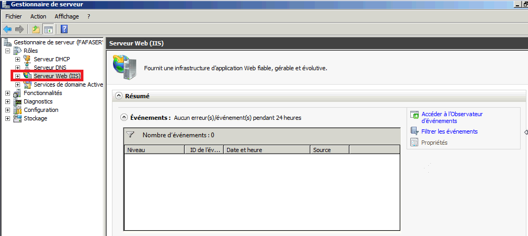Expand the Configuration node
Viewport: 528px width, 236px height.
click(8, 110)
